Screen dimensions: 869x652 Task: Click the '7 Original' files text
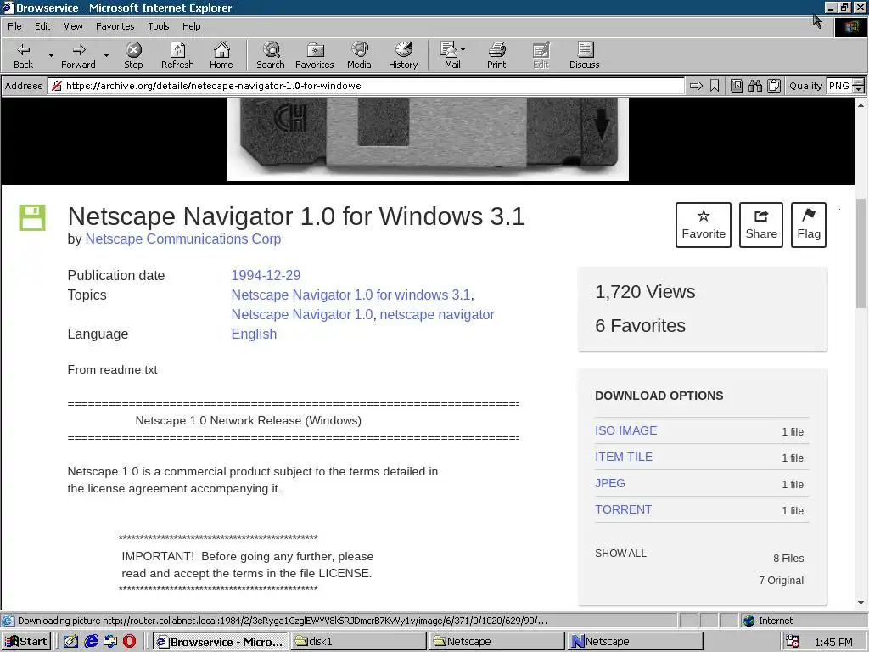click(781, 581)
